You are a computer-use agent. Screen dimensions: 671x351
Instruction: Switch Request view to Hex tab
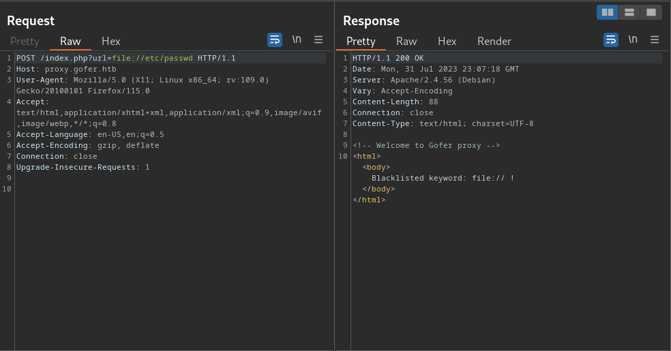[x=111, y=42]
